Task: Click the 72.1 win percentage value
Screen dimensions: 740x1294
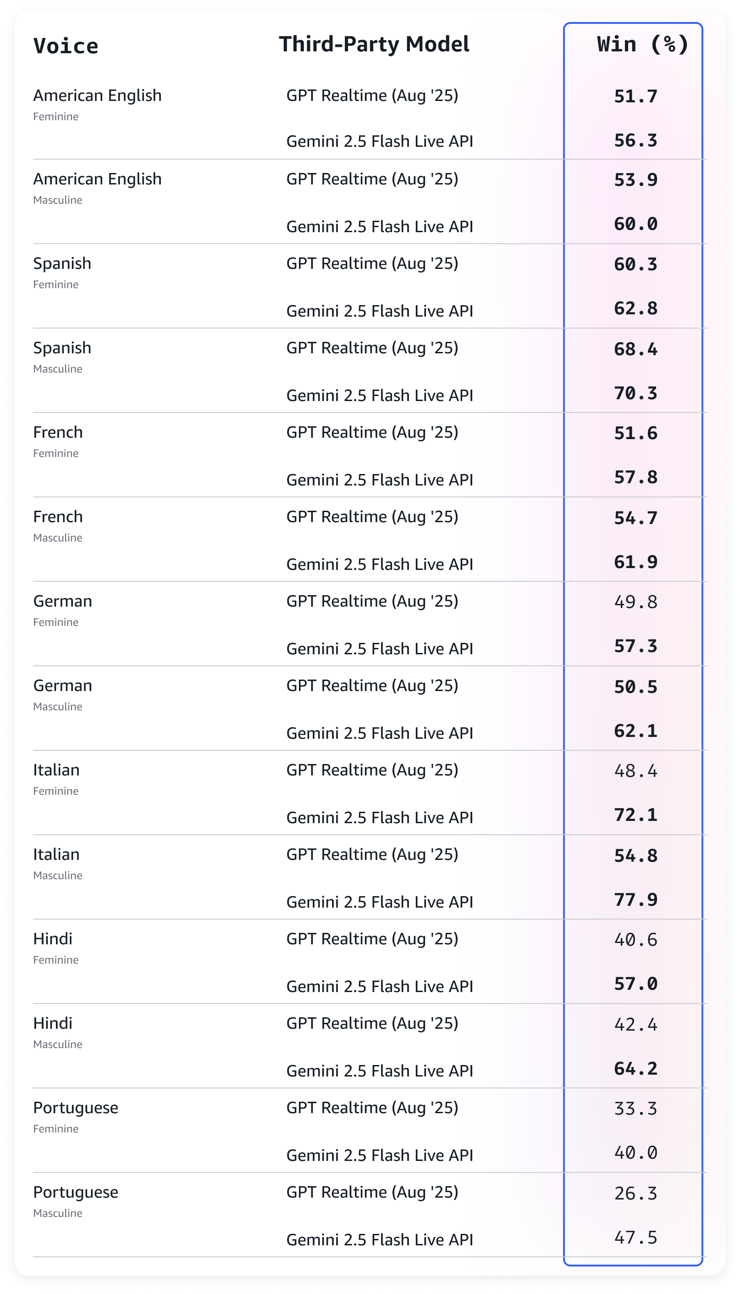Action: [635, 815]
